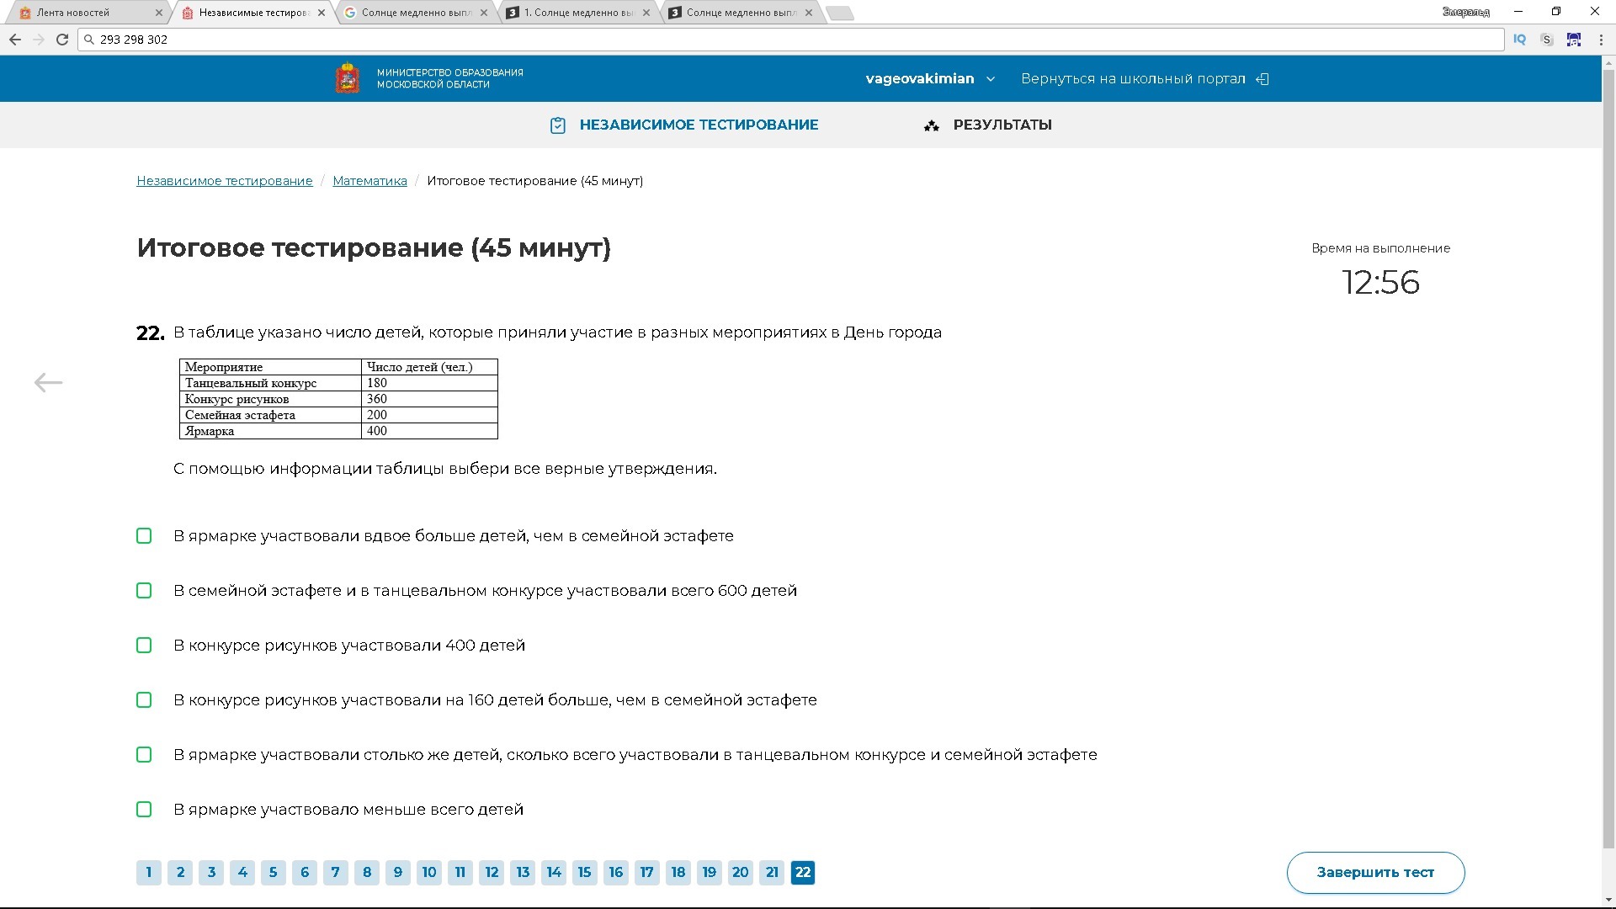Check 'В конкурсе рисунков участвовали 400 детей'
This screenshot has width=1616, height=909.
tap(144, 646)
